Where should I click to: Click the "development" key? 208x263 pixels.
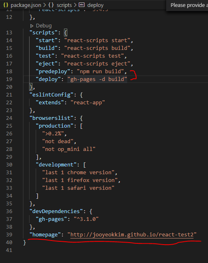(56, 165)
